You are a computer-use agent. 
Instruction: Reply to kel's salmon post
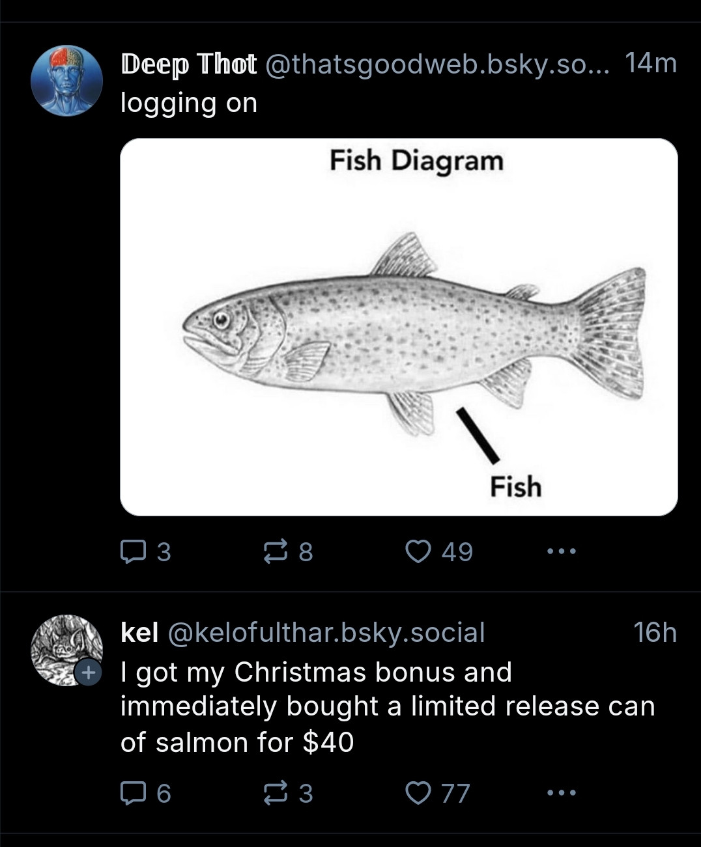tap(146, 793)
